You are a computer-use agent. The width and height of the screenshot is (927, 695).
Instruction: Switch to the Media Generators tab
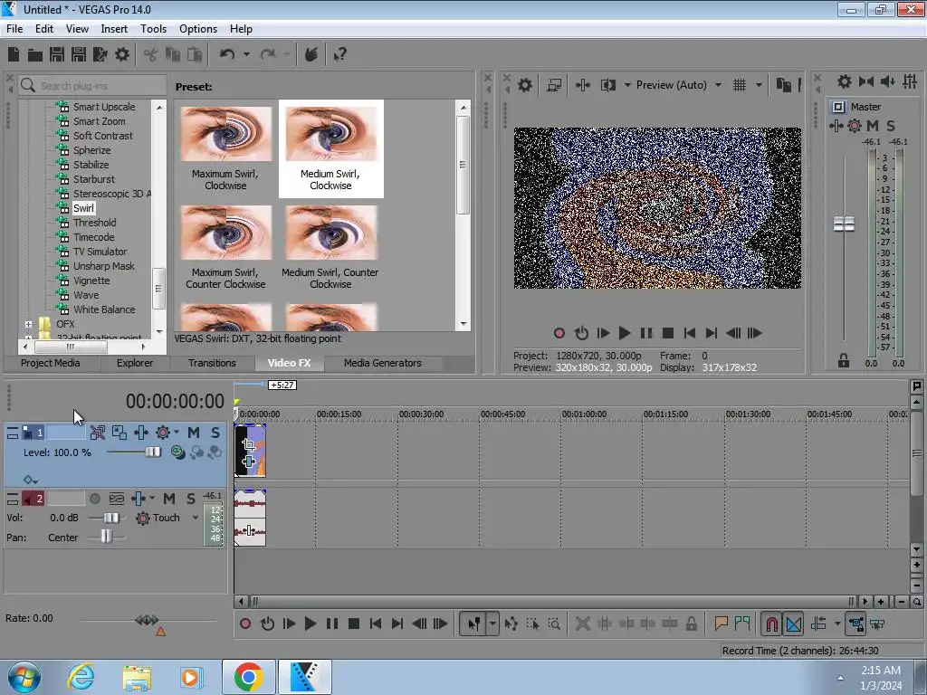383,364
